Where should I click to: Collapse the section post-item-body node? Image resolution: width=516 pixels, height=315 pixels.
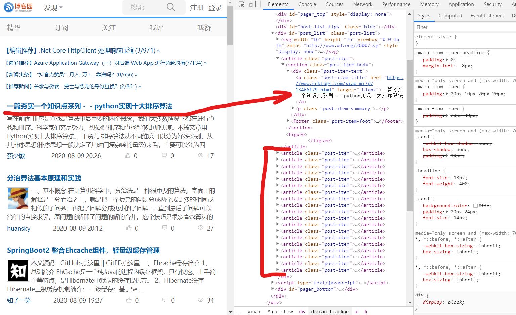tap(283, 65)
